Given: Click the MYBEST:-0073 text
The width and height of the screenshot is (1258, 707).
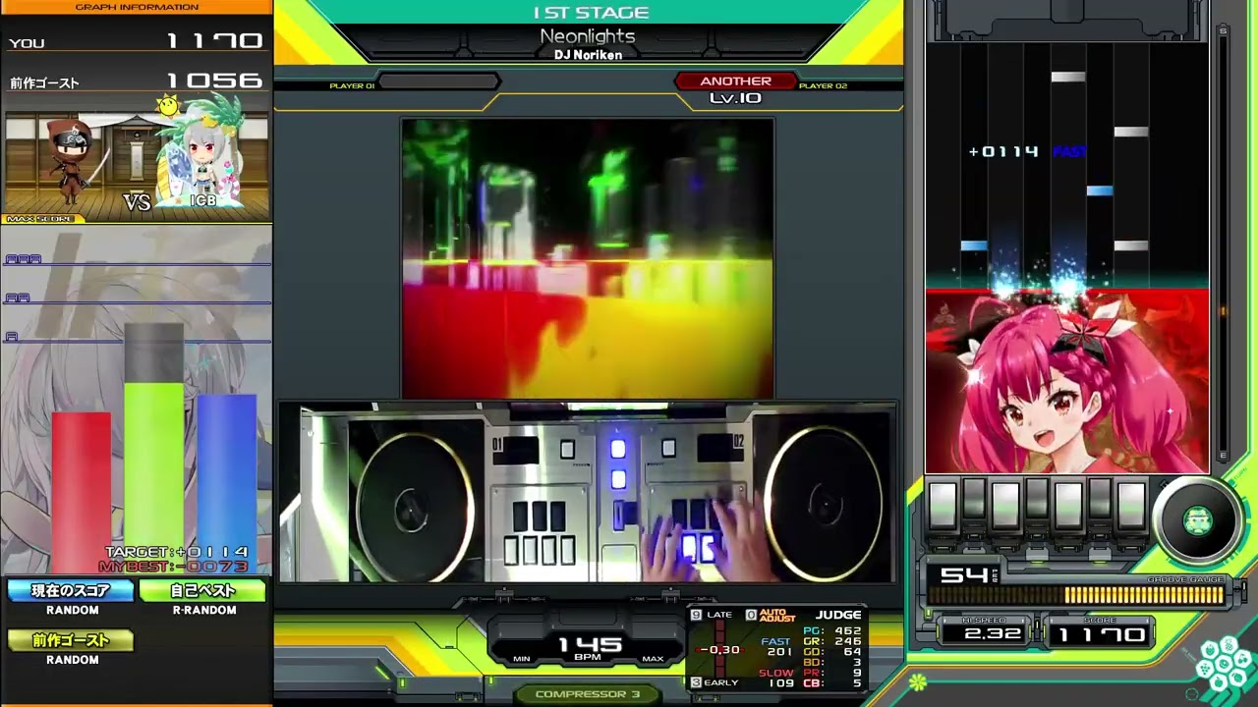Looking at the screenshot, I should point(174,567).
